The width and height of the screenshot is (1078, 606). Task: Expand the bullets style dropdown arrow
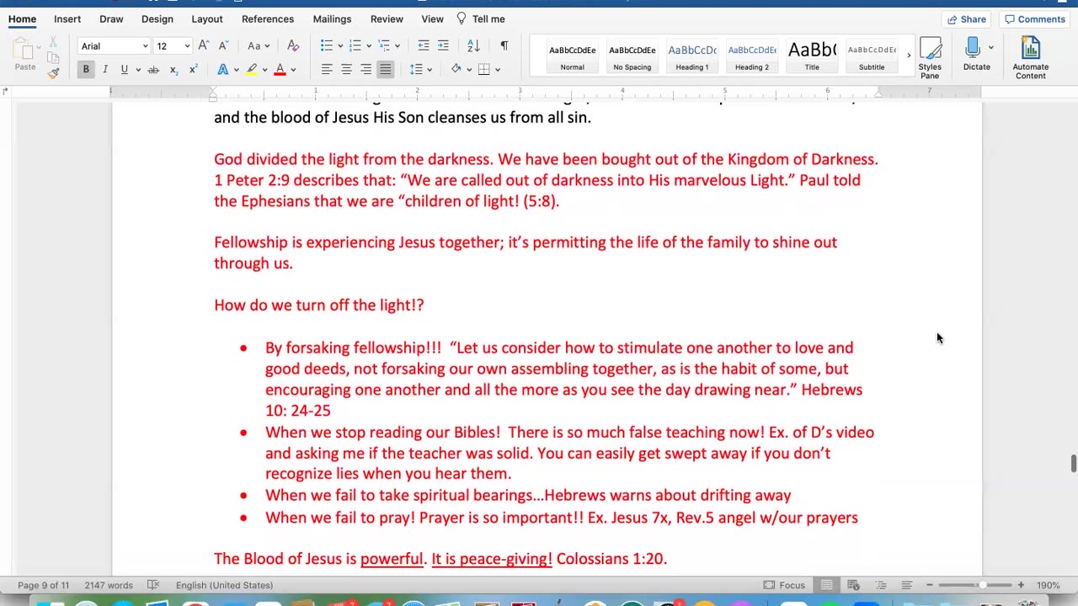click(x=339, y=46)
